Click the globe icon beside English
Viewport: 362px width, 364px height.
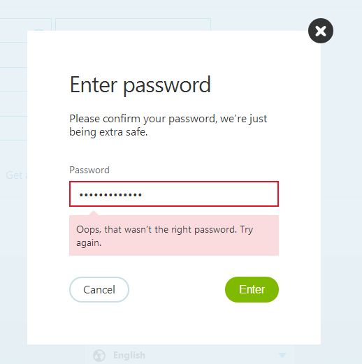point(99,356)
